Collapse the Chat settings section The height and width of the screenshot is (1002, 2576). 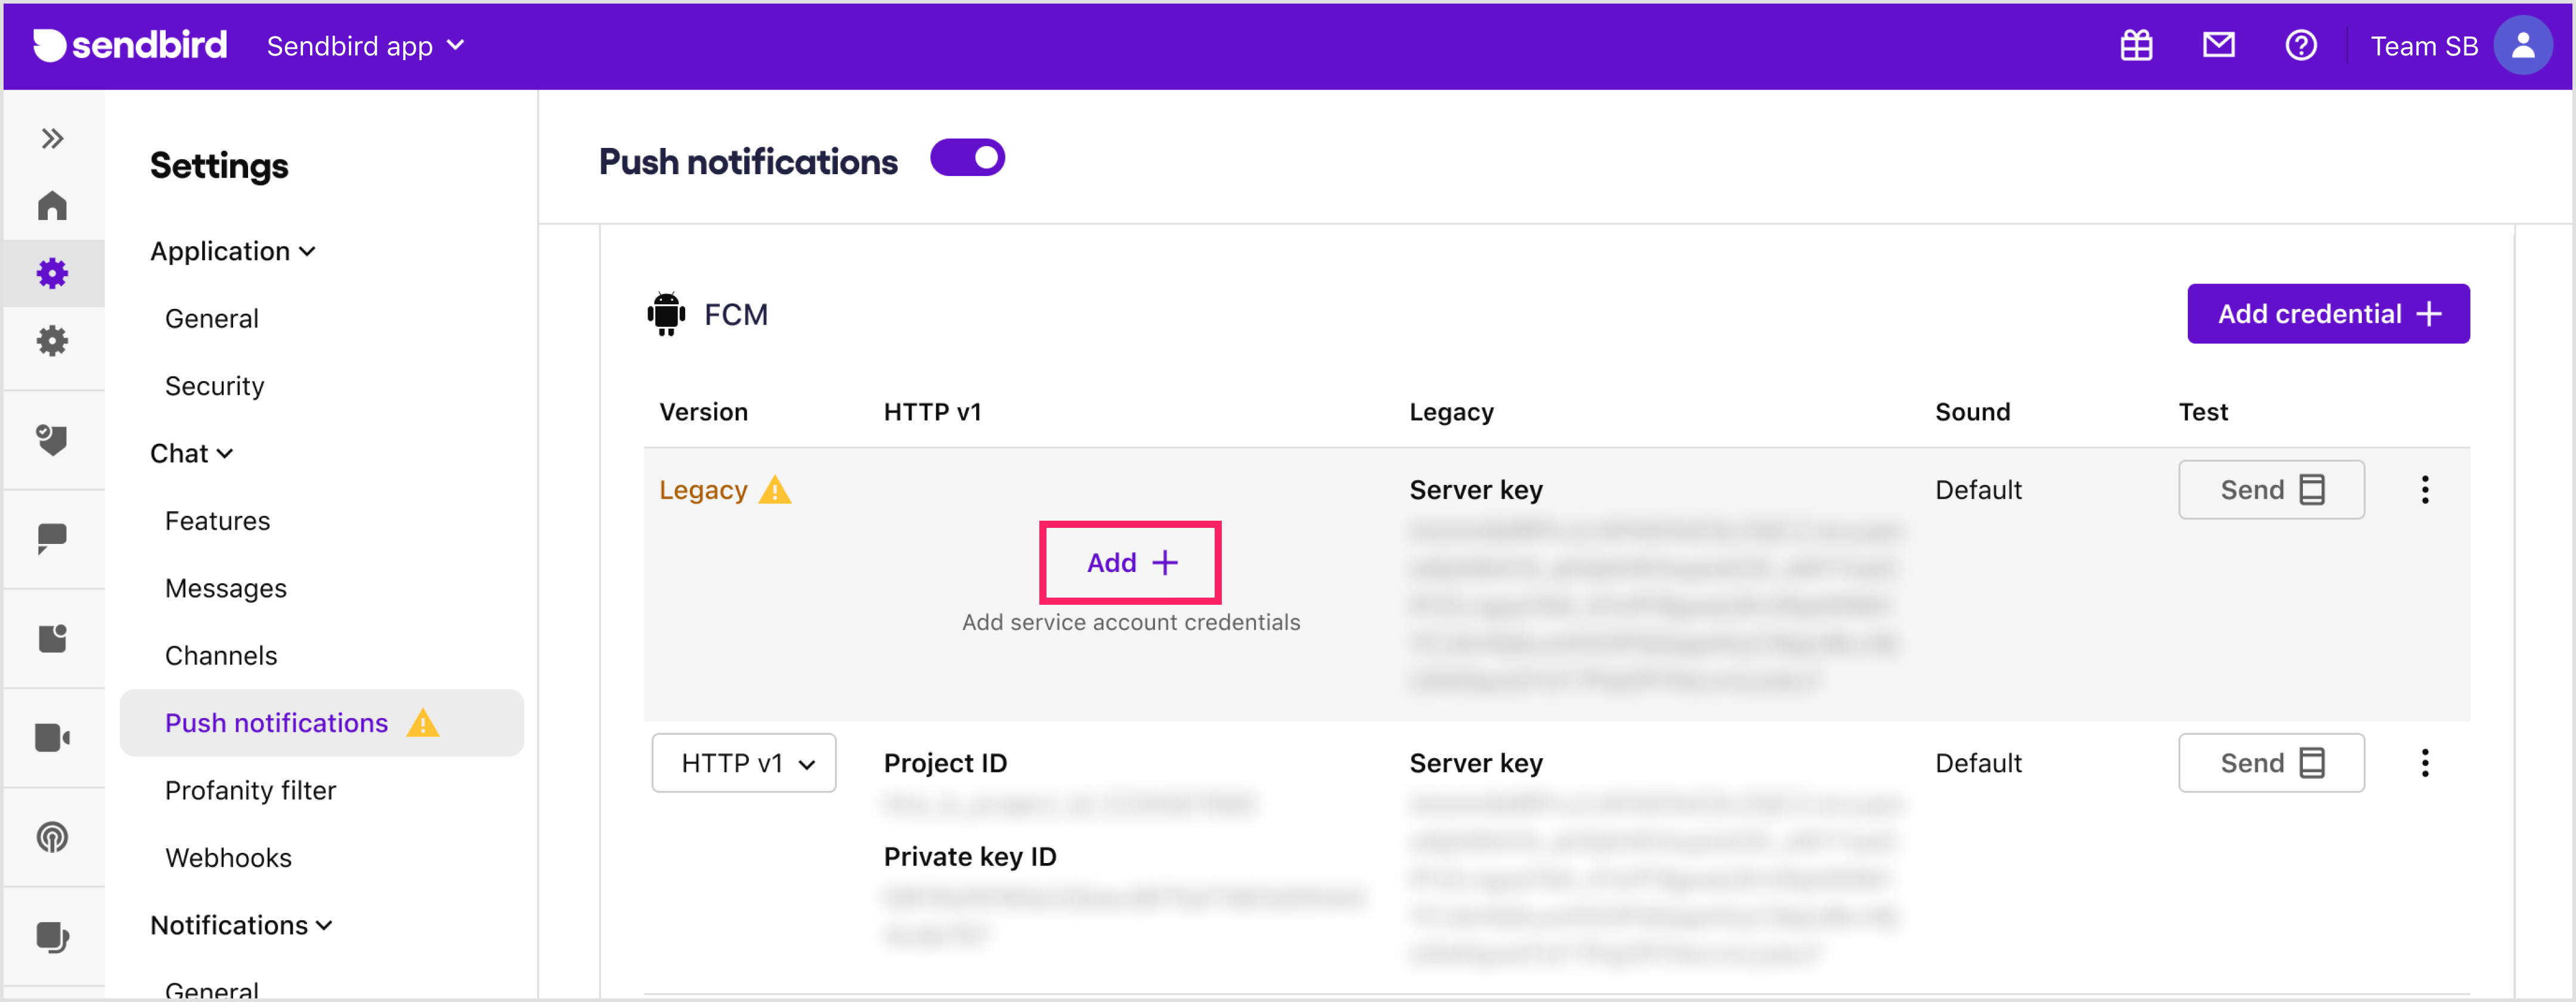click(192, 452)
